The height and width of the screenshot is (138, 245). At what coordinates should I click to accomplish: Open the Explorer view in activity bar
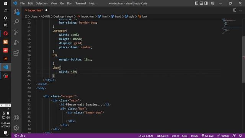[x=16, y=12]
